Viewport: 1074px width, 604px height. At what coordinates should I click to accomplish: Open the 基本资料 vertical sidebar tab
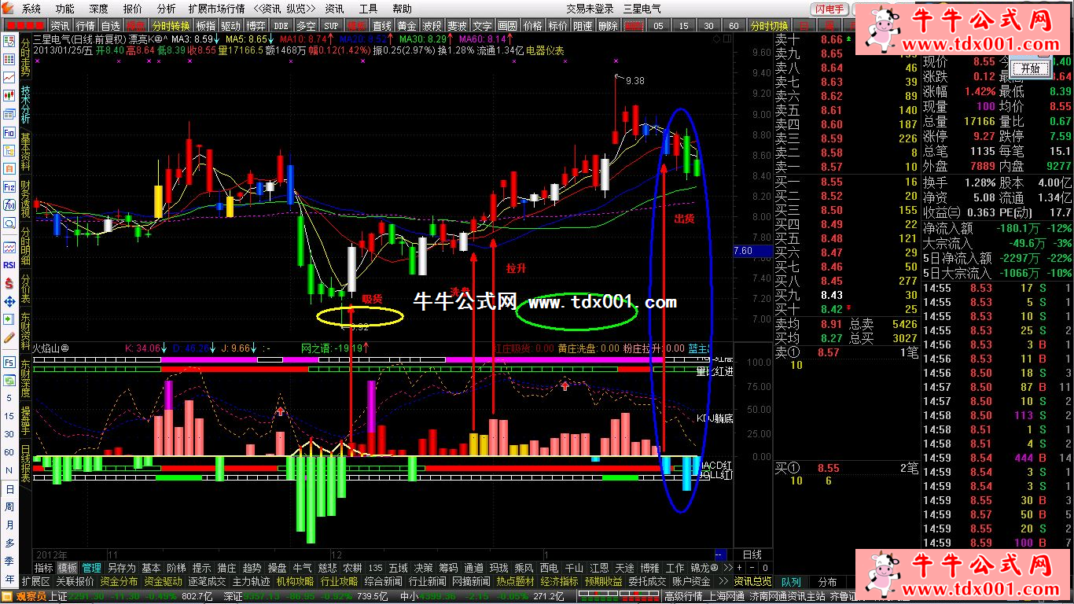(x=25, y=152)
